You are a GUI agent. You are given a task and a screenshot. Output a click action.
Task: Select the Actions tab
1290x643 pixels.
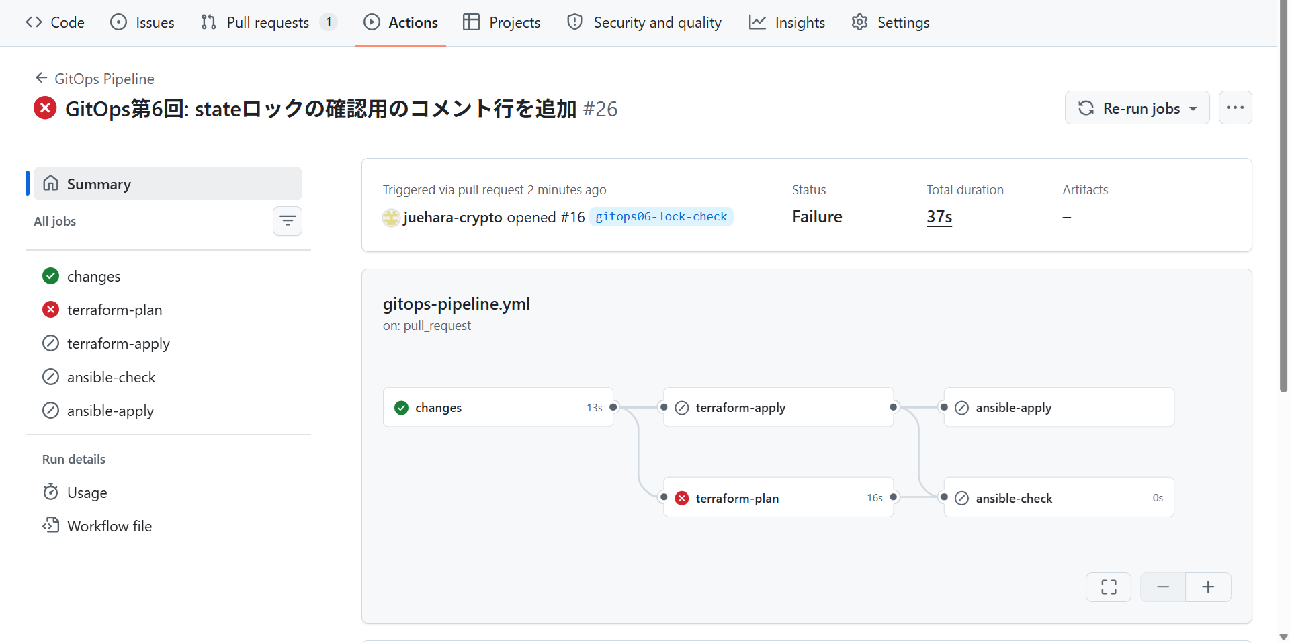[400, 22]
